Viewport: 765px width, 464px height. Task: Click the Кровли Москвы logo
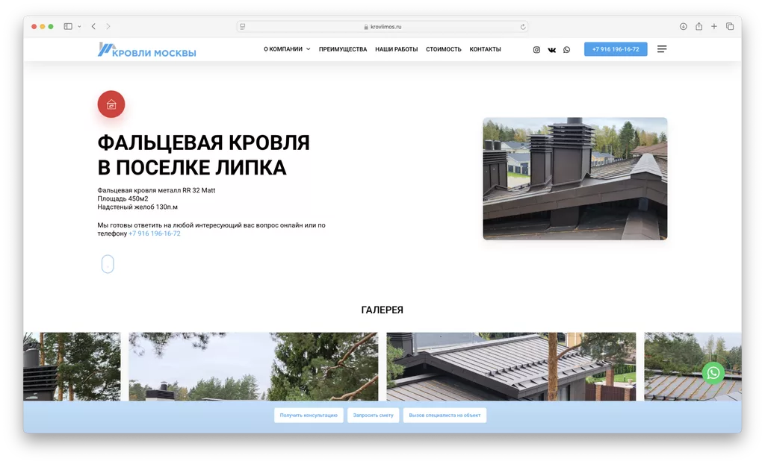click(x=146, y=50)
